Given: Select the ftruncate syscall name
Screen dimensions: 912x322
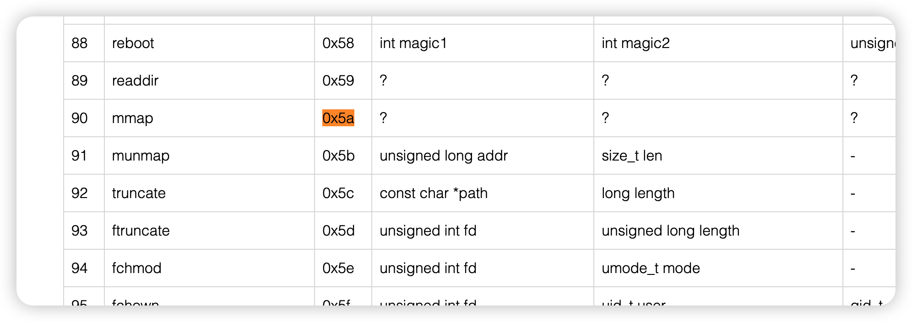Looking at the screenshot, I should pyautogui.click(x=141, y=231).
